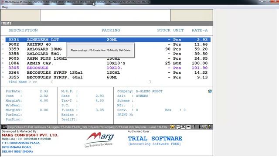Select item 3364 BECOSULES SYRUP 120ml row
The height and width of the screenshot is (157, 279).
(x=108, y=73)
